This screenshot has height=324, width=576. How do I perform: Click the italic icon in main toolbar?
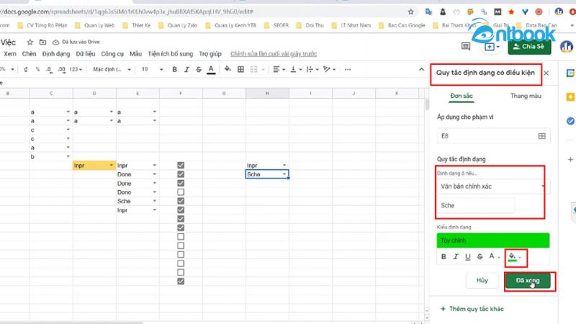[x=186, y=69]
